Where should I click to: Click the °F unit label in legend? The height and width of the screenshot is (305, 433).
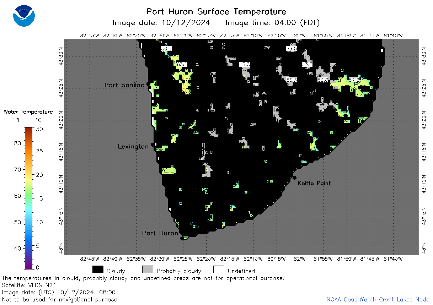tap(18, 120)
